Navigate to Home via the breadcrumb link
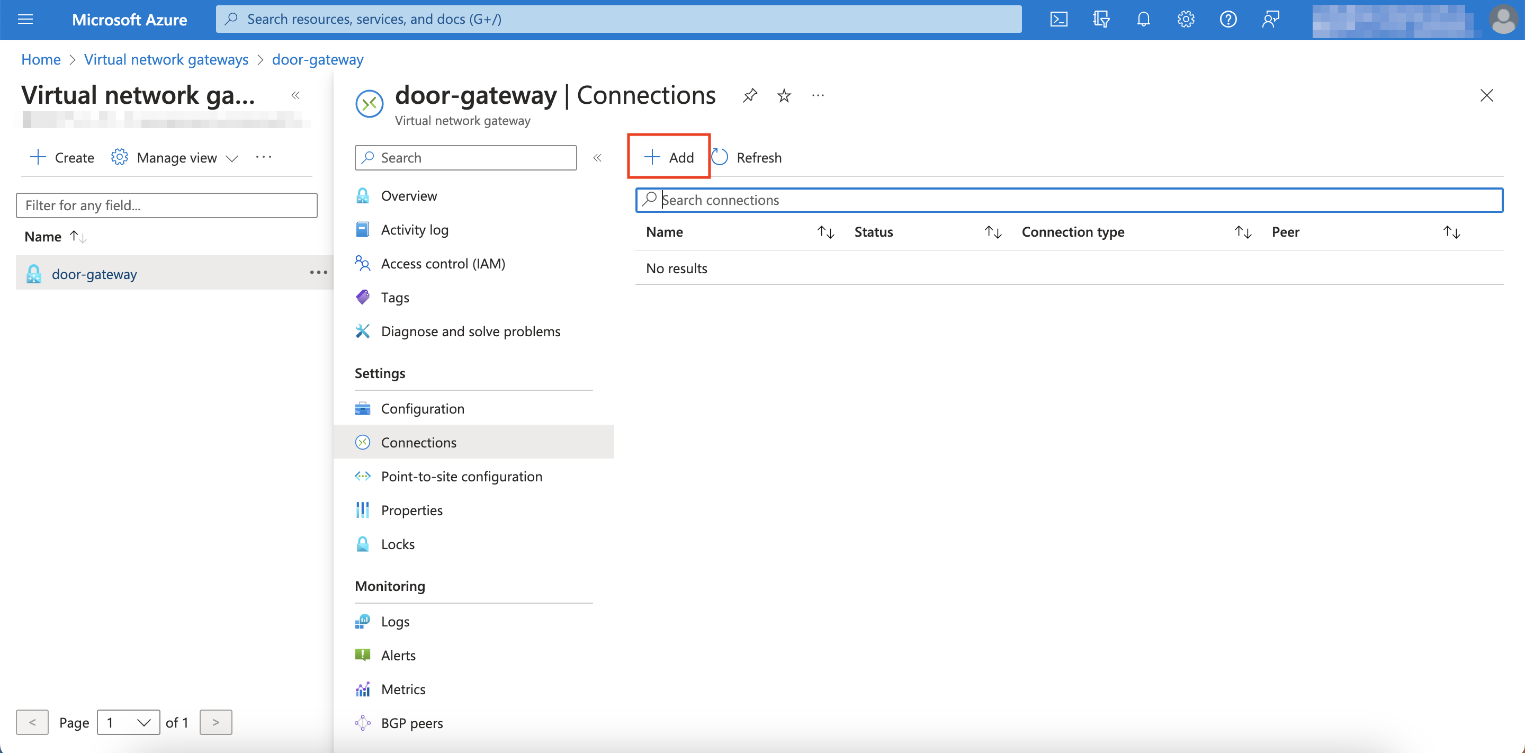Image resolution: width=1525 pixels, height=753 pixels. (x=40, y=59)
